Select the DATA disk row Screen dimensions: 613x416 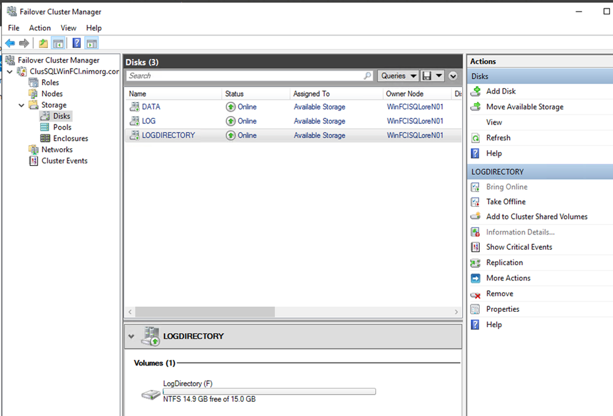tap(151, 107)
